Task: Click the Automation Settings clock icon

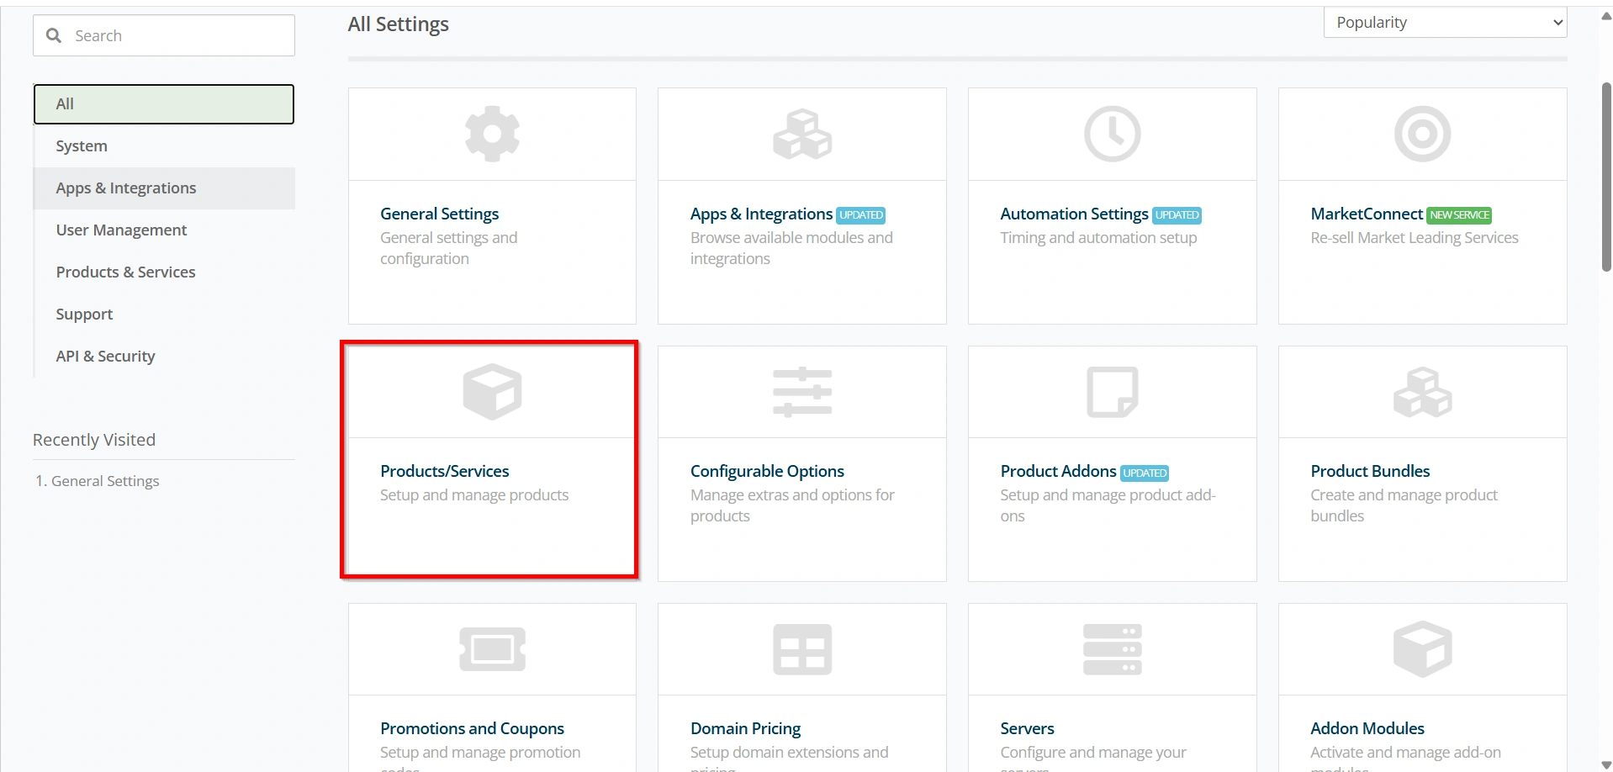Action: click(1112, 134)
